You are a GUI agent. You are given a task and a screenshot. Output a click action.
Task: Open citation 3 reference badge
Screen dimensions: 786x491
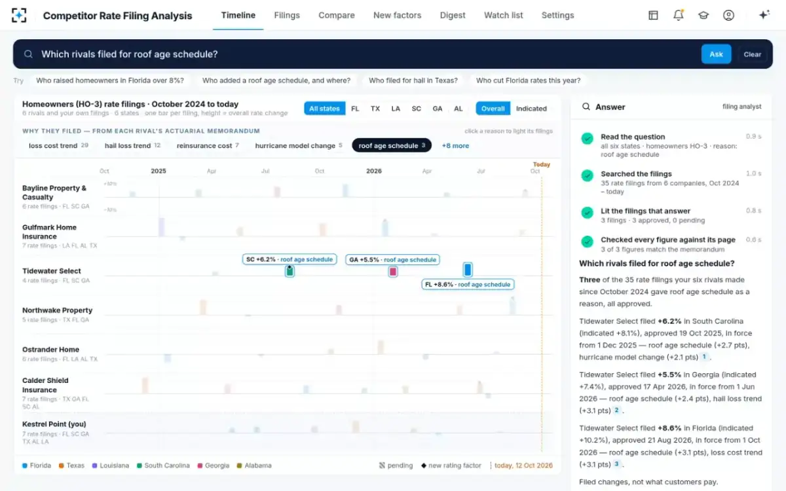point(616,464)
